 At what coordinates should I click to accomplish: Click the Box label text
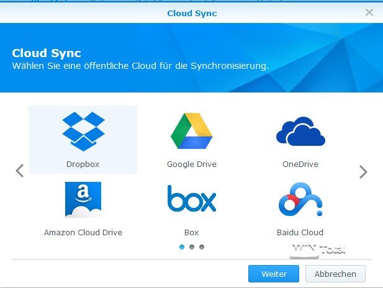coord(191,232)
